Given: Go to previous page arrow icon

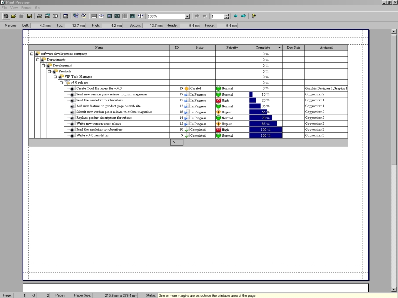Looking at the screenshot, I should click(204, 16).
